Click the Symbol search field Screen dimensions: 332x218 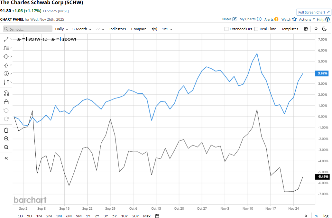[x=28, y=29]
